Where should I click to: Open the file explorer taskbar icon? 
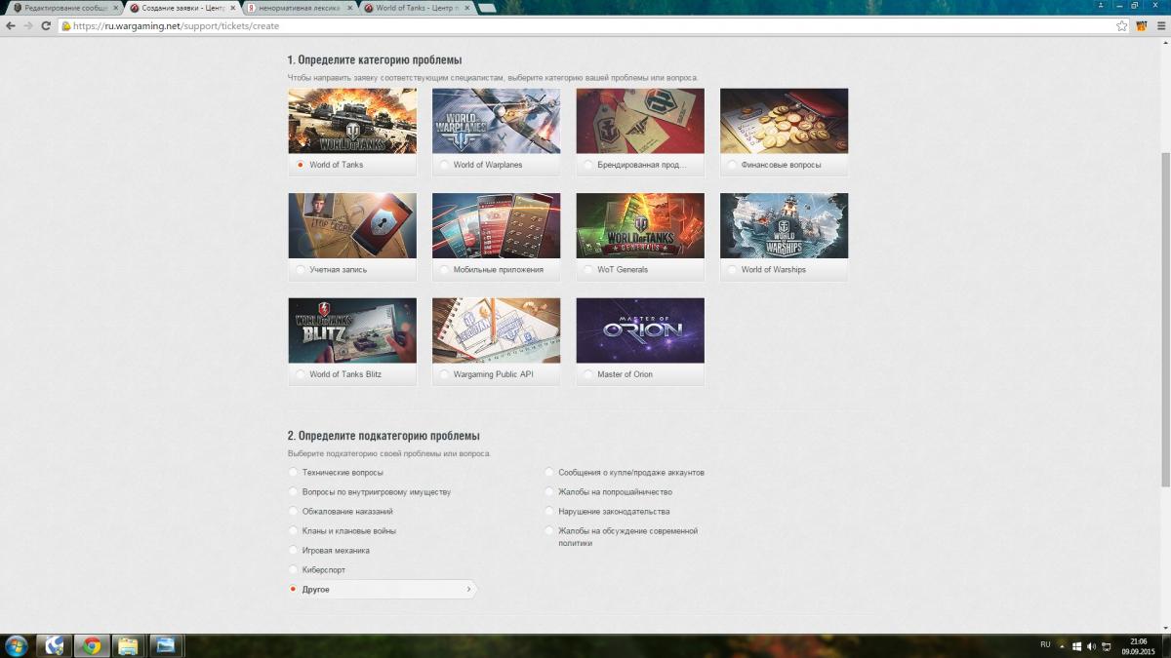(127, 645)
